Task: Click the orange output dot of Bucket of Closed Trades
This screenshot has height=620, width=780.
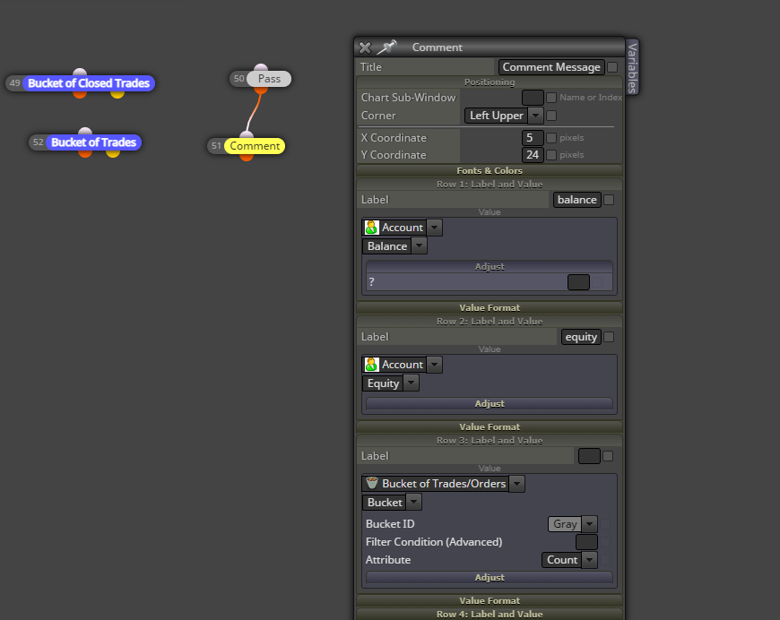Action: pos(80,94)
